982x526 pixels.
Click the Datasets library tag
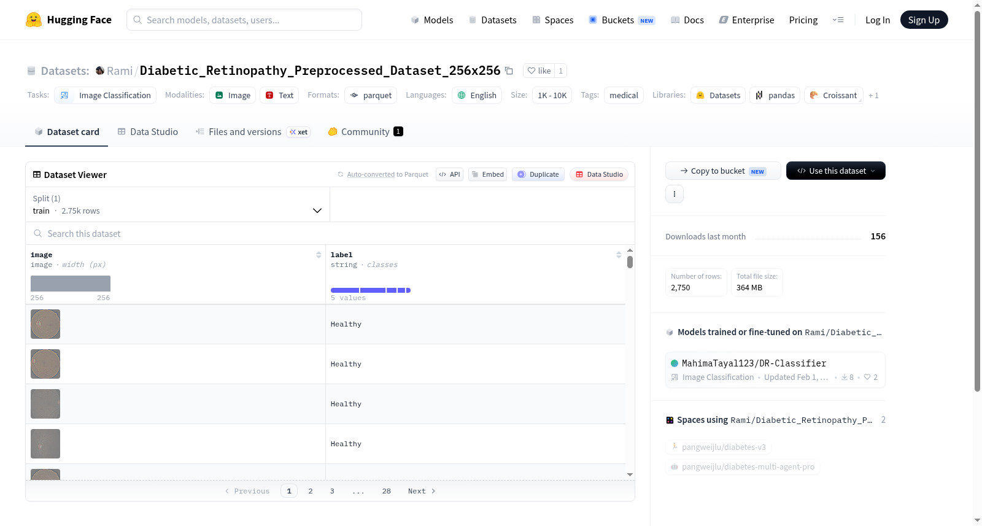pos(718,95)
